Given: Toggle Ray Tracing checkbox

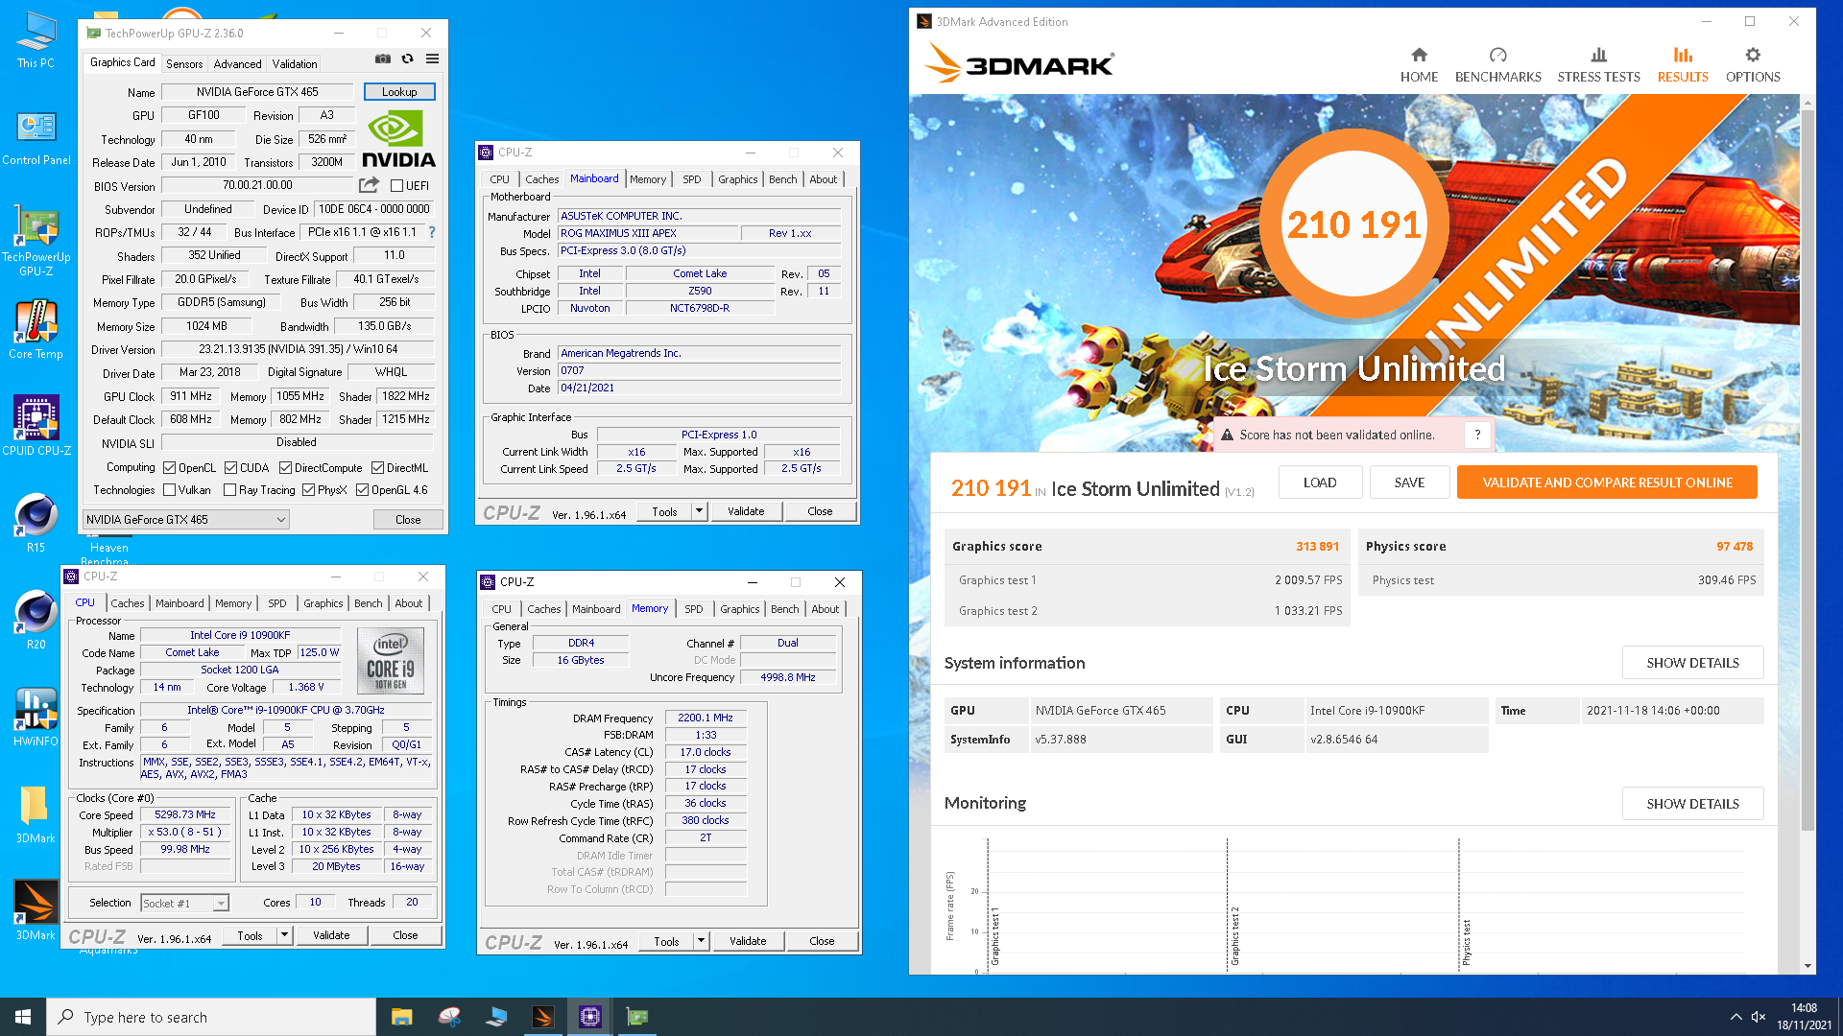Looking at the screenshot, I should pos(229,490).
